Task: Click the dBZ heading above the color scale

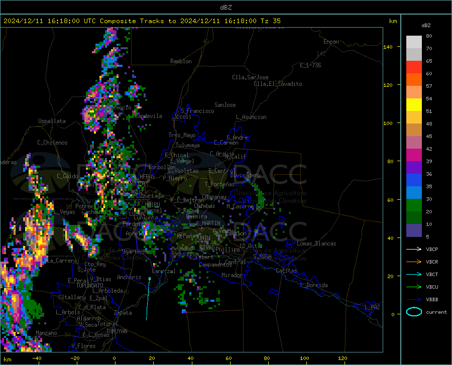Action: click(426, 25)
